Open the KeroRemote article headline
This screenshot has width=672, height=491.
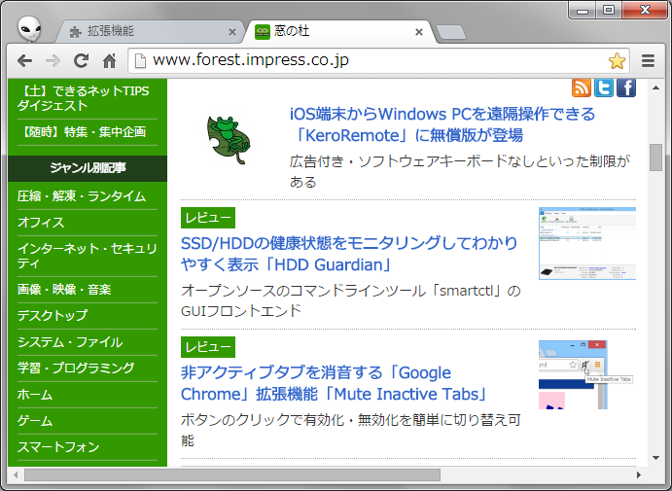point(442,124)
